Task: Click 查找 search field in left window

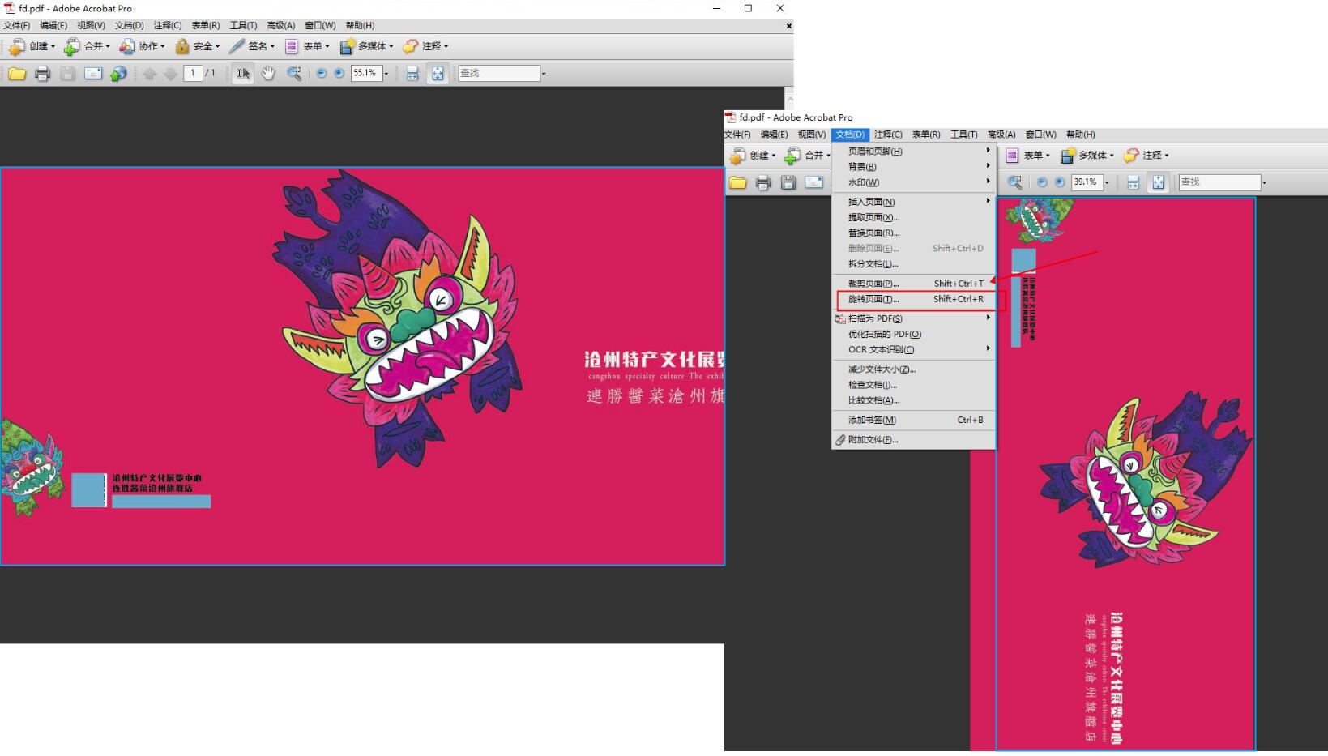Action: click(499, 73)
